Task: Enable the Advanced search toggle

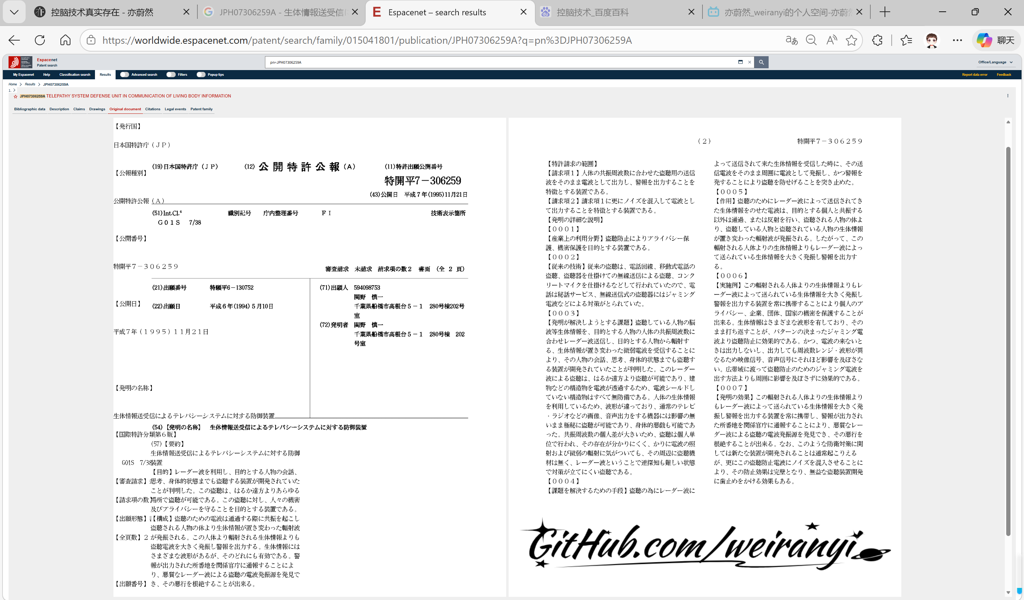Action: (x=125, y=75)
